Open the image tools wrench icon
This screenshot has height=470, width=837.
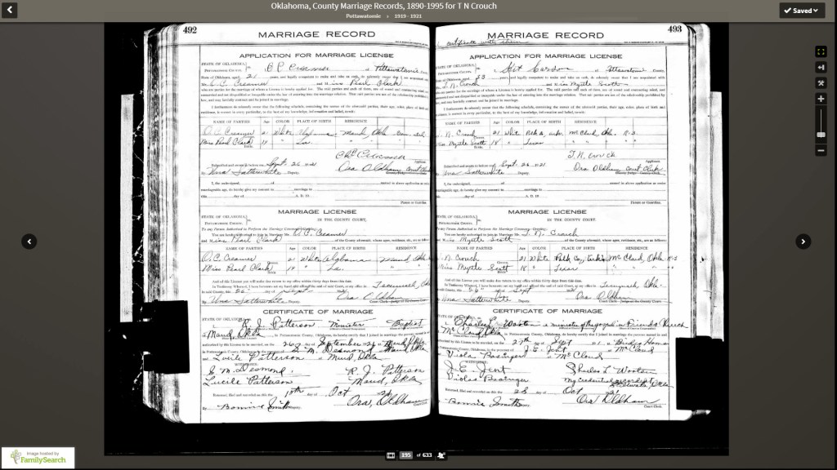click(821, 82)
